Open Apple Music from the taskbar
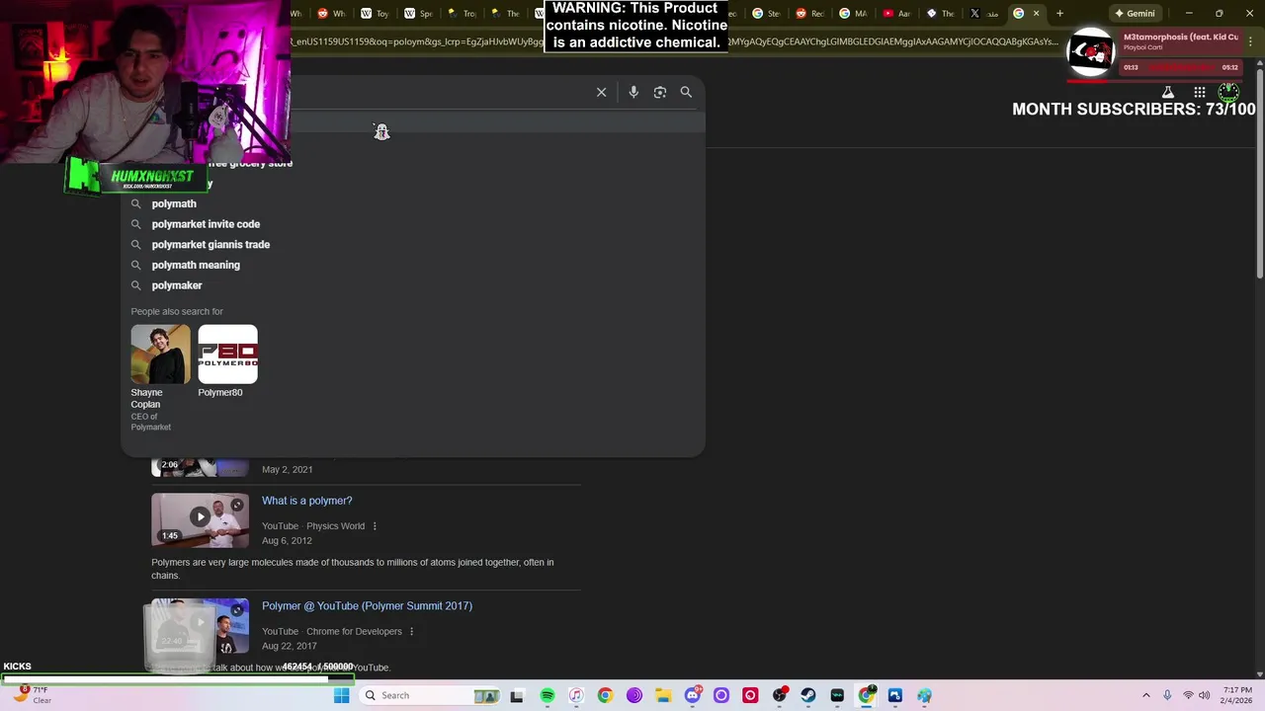This screenshot has height=711, width=1265. point(576,695)
